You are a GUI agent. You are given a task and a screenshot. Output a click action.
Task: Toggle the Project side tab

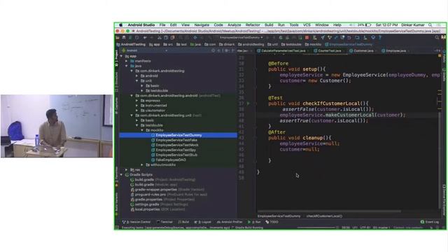117,58
